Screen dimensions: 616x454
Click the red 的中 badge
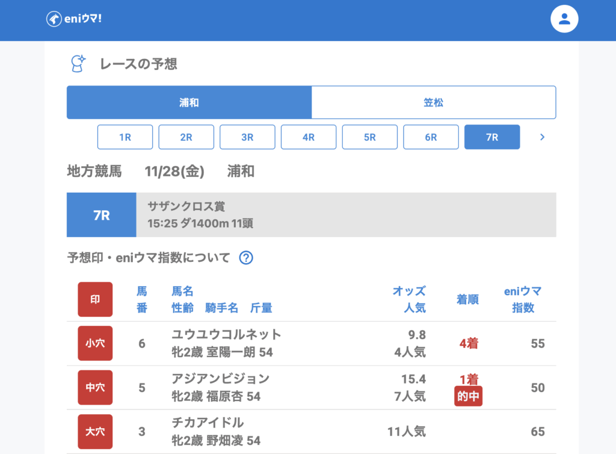(469, 396)
